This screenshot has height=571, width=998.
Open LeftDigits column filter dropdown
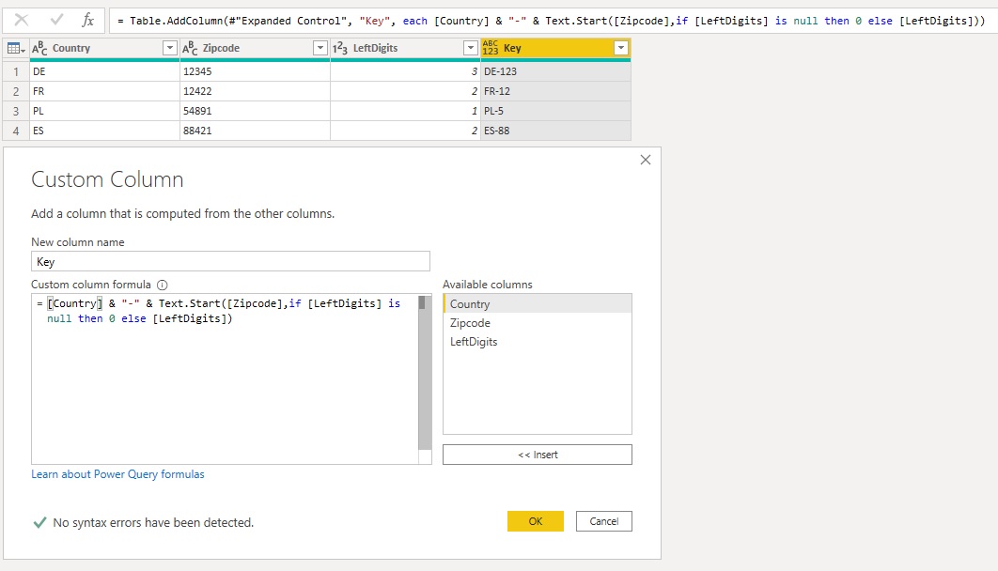pos(471,48)
